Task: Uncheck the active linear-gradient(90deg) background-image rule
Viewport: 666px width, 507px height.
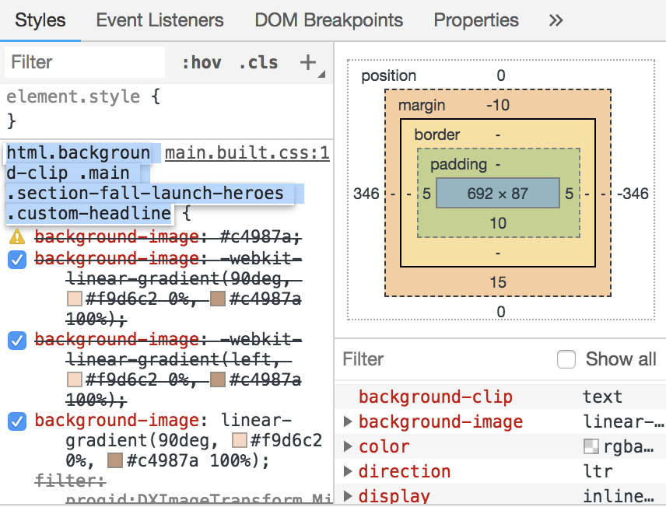Action: [x=17, y=421]
